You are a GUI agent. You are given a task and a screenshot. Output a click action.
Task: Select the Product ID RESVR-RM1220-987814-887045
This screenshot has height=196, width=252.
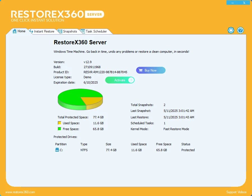coord(105,72)
